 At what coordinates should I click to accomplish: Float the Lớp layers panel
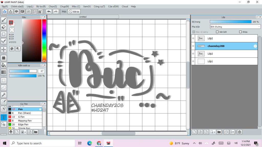[x=257, y=17]
